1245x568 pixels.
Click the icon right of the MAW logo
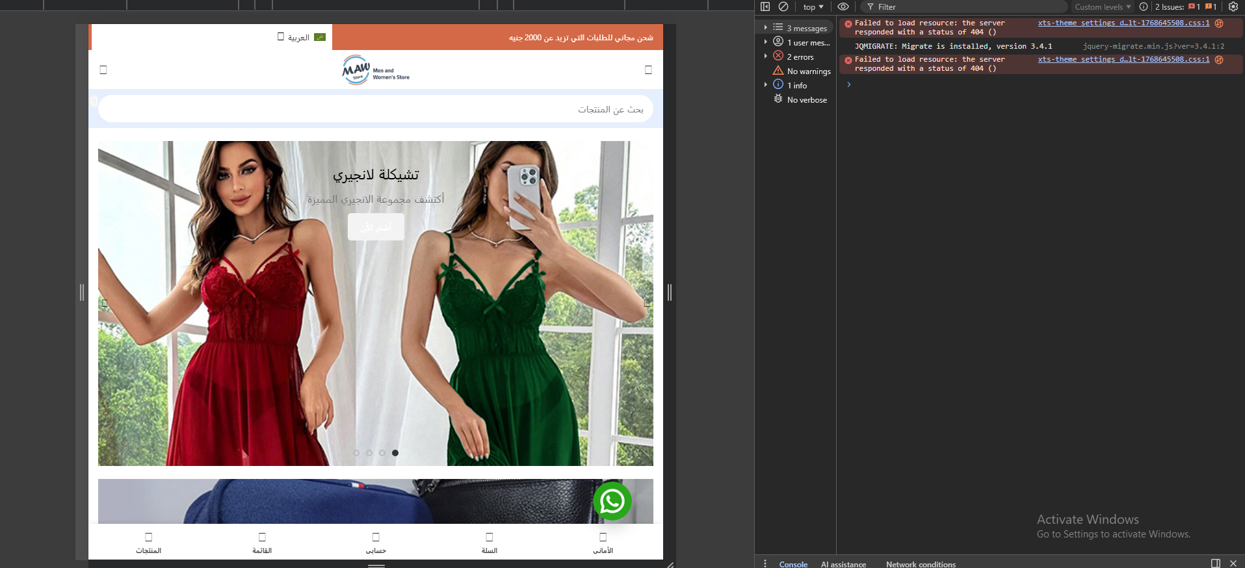point(648,70)
